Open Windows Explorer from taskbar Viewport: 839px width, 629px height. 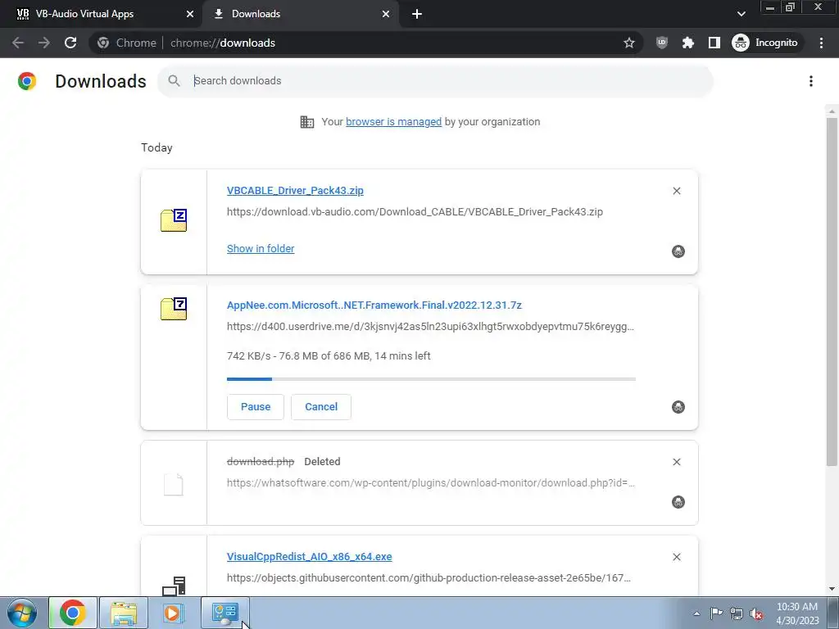pos(124,613)
